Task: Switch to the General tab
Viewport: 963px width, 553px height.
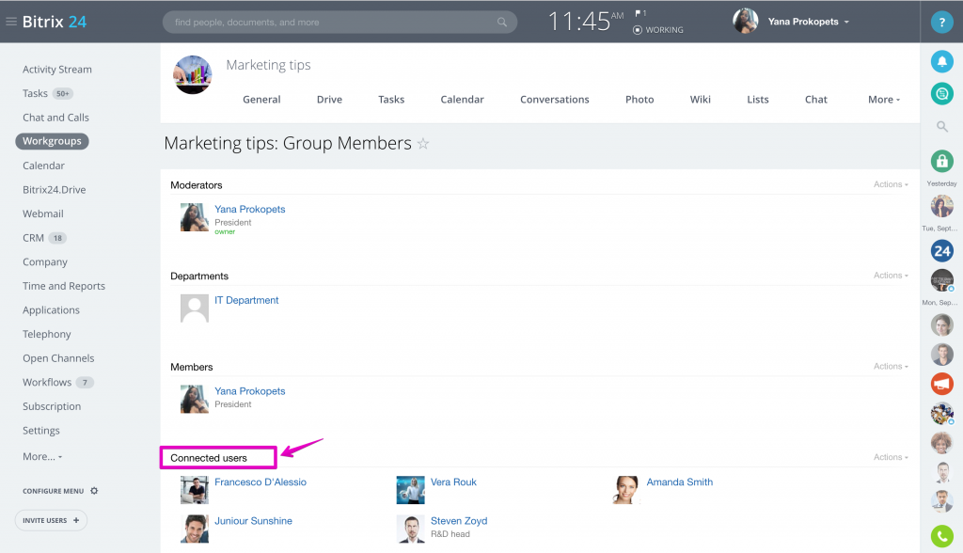Action: (x=261, y=100)
